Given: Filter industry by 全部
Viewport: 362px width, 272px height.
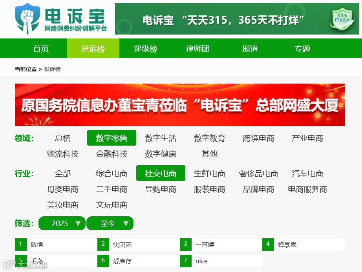Looking at the screenshot, I should point(62,173).
